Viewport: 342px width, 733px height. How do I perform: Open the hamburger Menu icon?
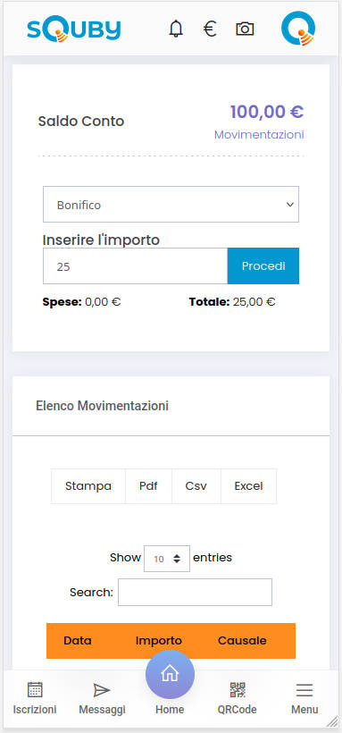[x=304, y=690]
